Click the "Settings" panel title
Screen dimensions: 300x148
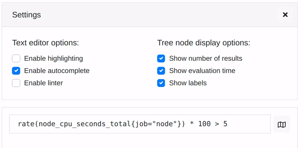click(x=26, y=15)
